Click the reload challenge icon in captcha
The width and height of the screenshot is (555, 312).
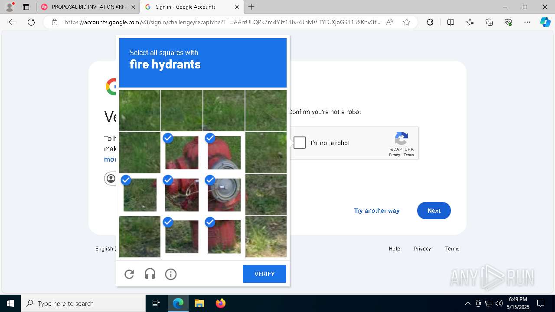(x=129, y=274)
